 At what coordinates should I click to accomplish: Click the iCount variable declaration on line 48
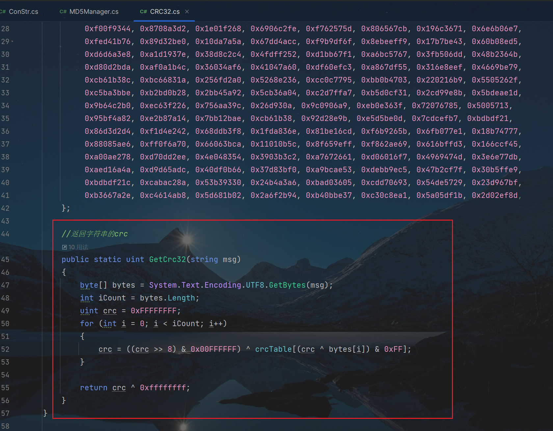pos(112,298)
